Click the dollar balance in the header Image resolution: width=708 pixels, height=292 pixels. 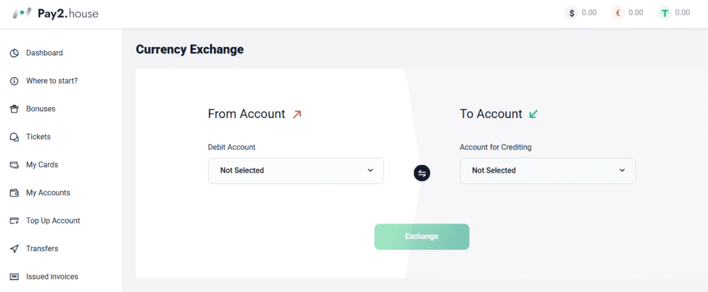coord(581,13)
